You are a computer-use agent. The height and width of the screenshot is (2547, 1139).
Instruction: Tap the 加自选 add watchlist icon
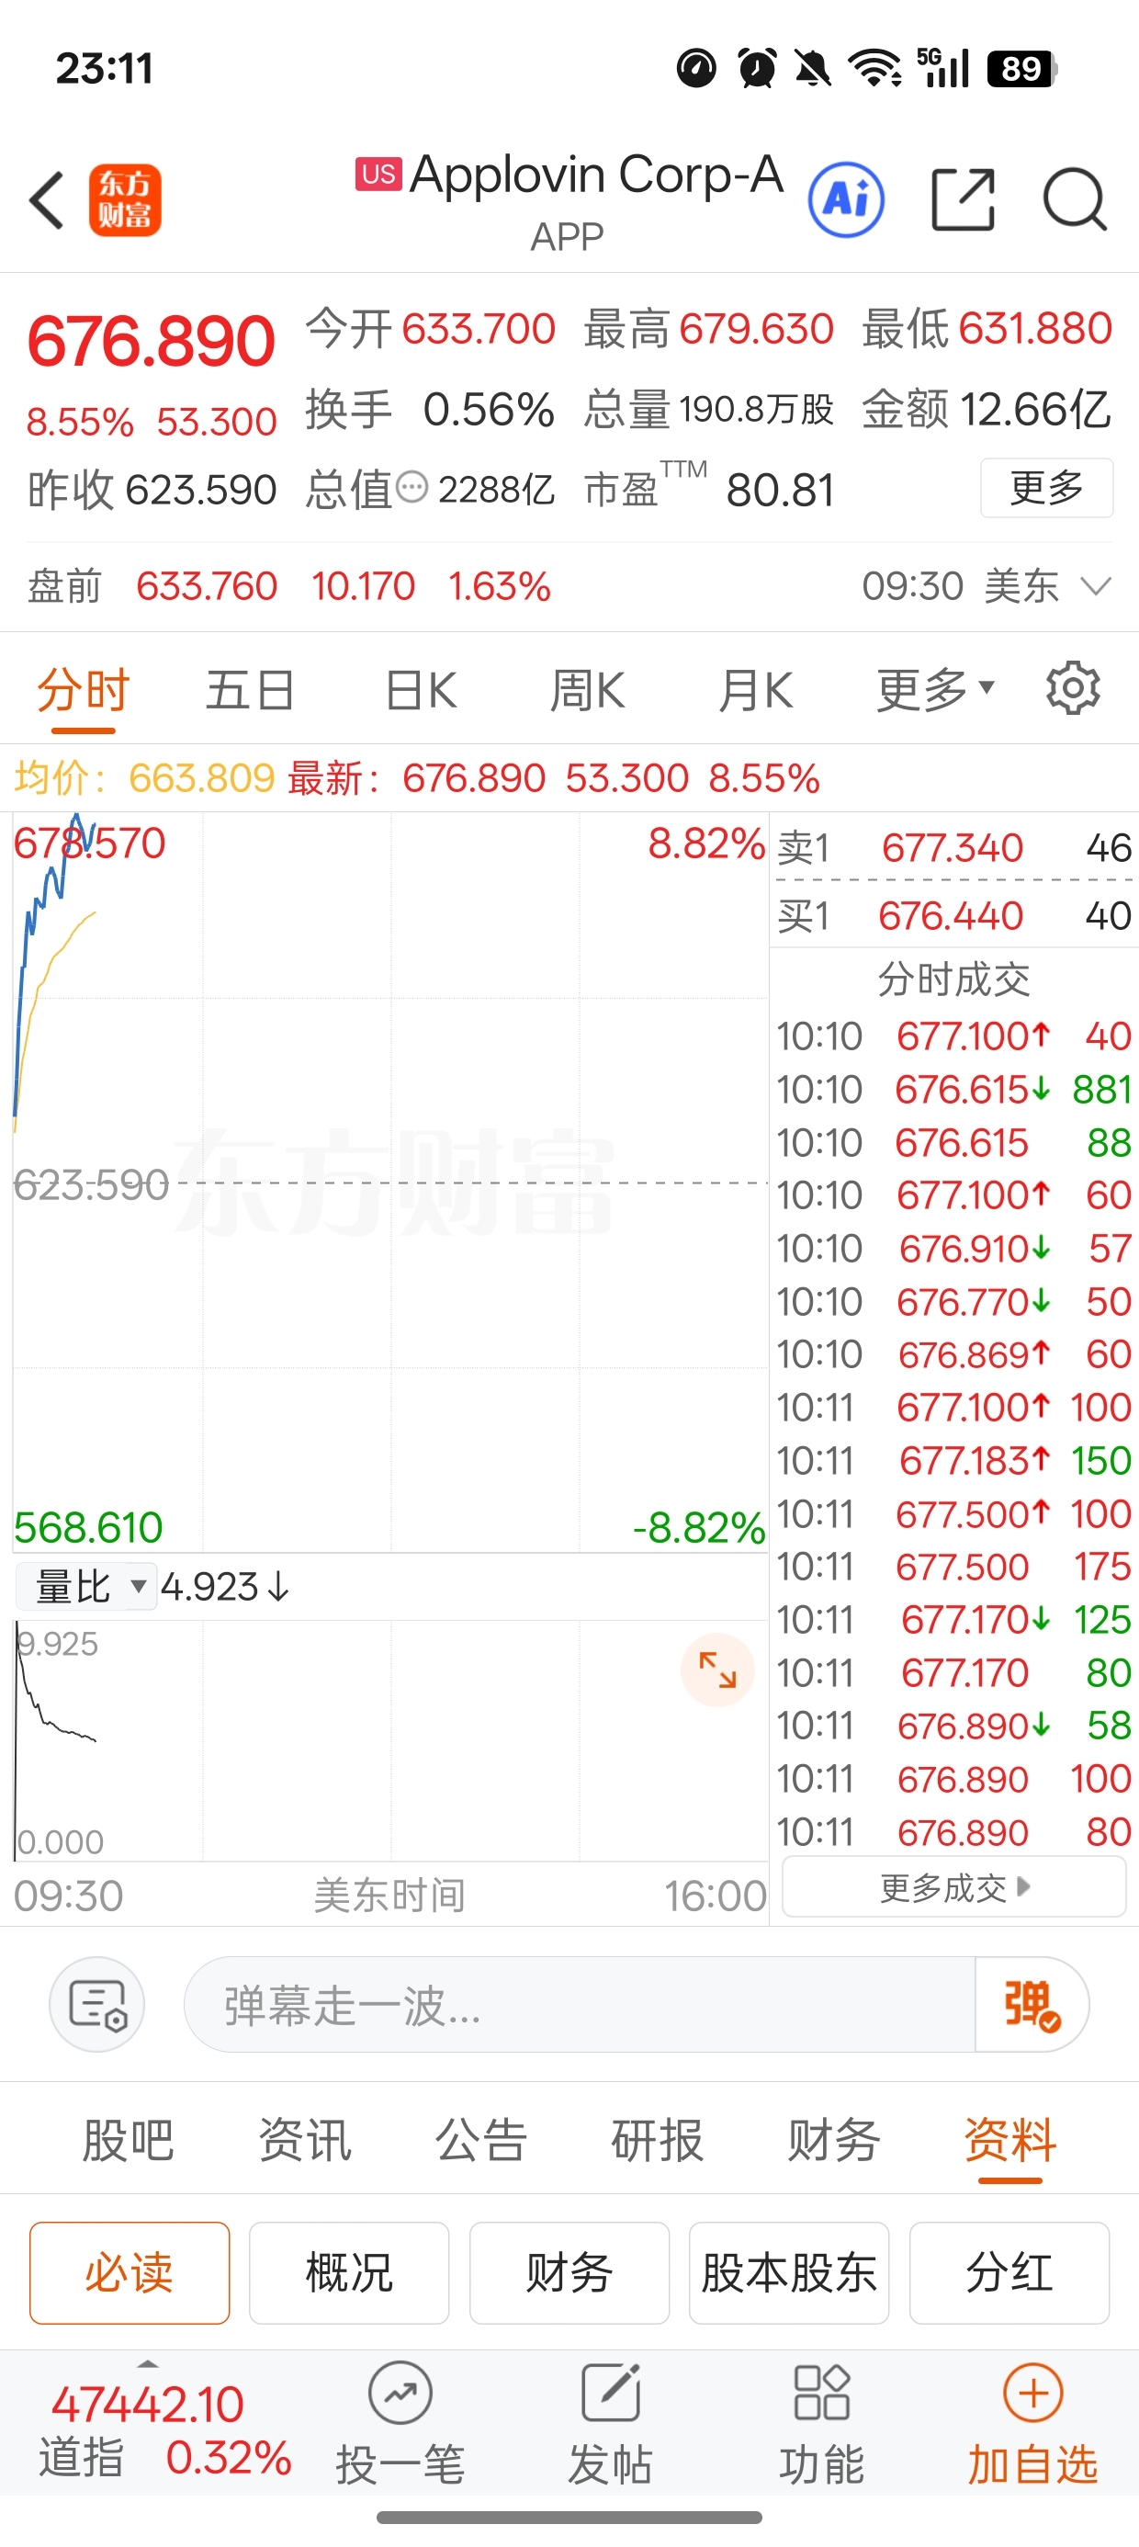[1032, 2394]
